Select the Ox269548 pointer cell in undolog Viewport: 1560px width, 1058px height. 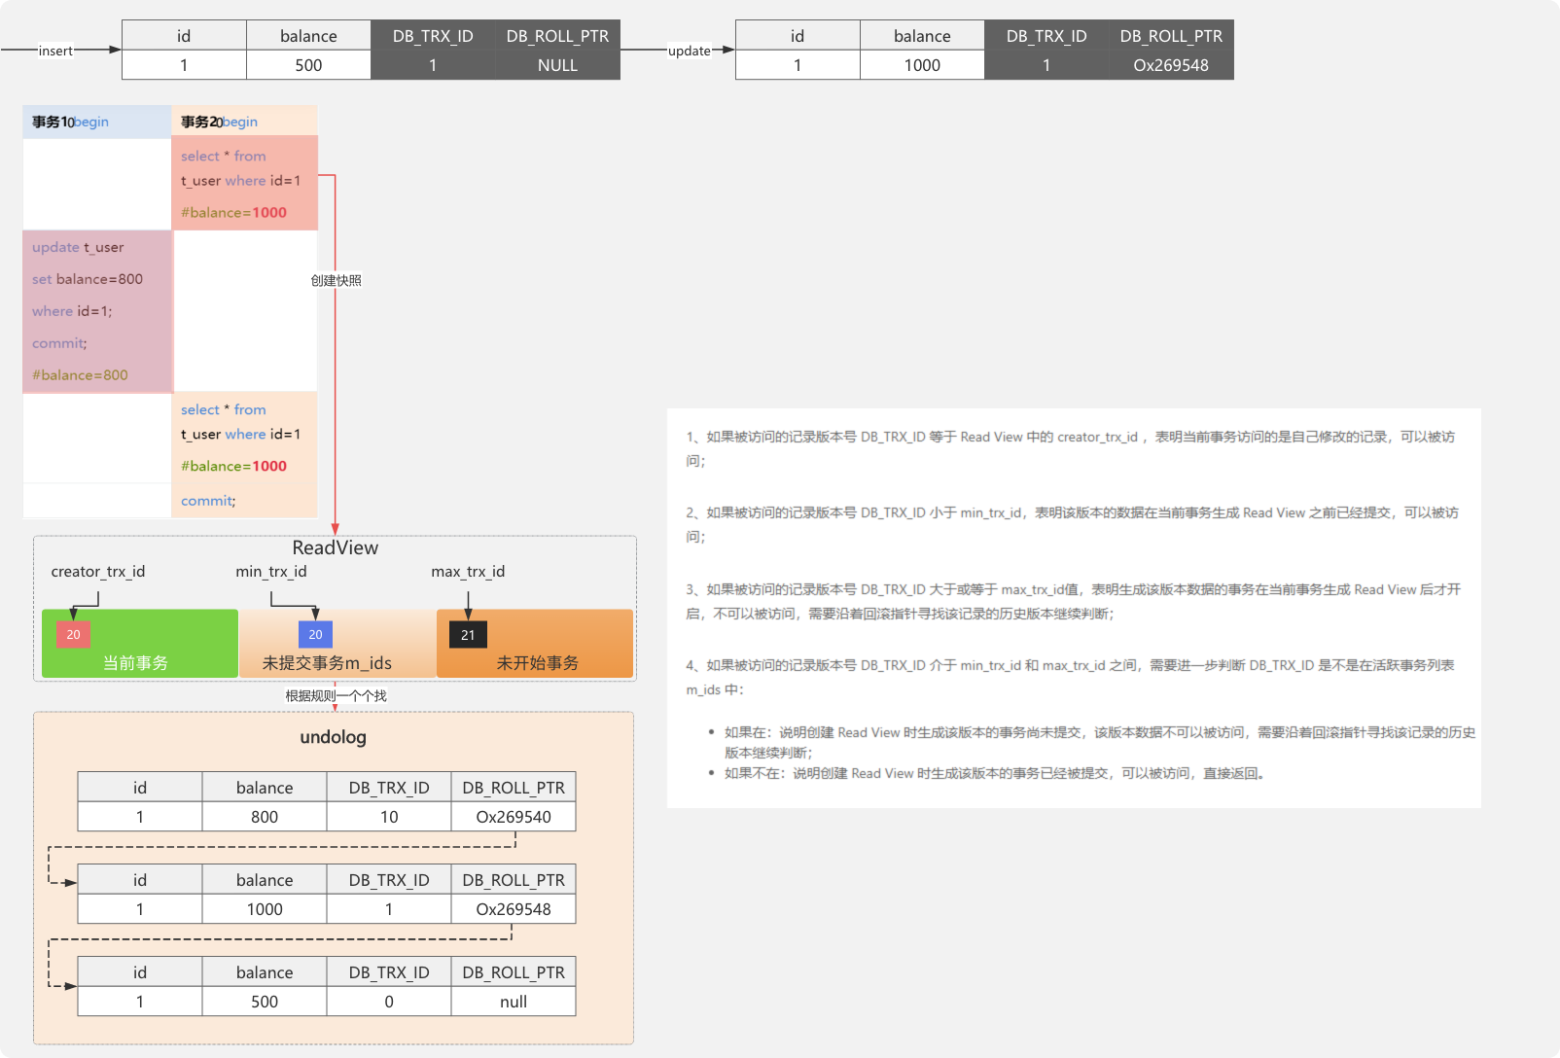pos(514,909)
